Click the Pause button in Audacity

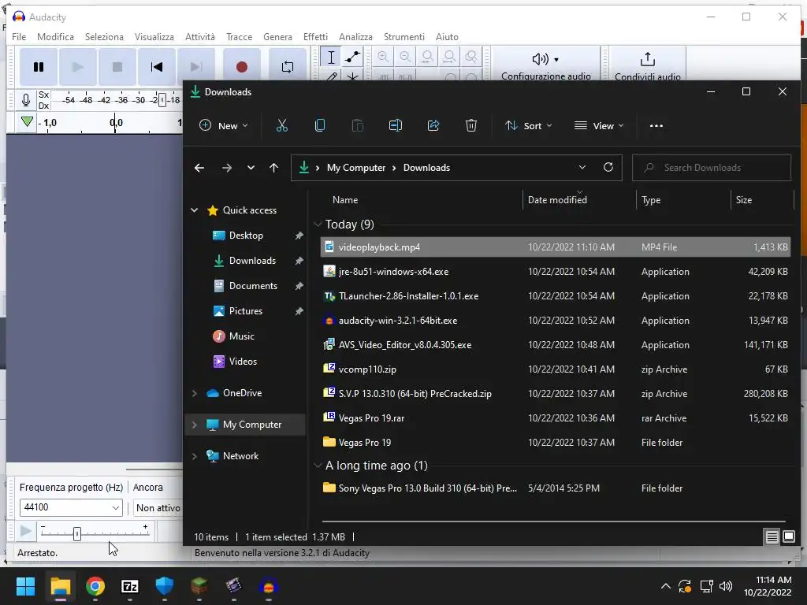(x=39, y=67)
